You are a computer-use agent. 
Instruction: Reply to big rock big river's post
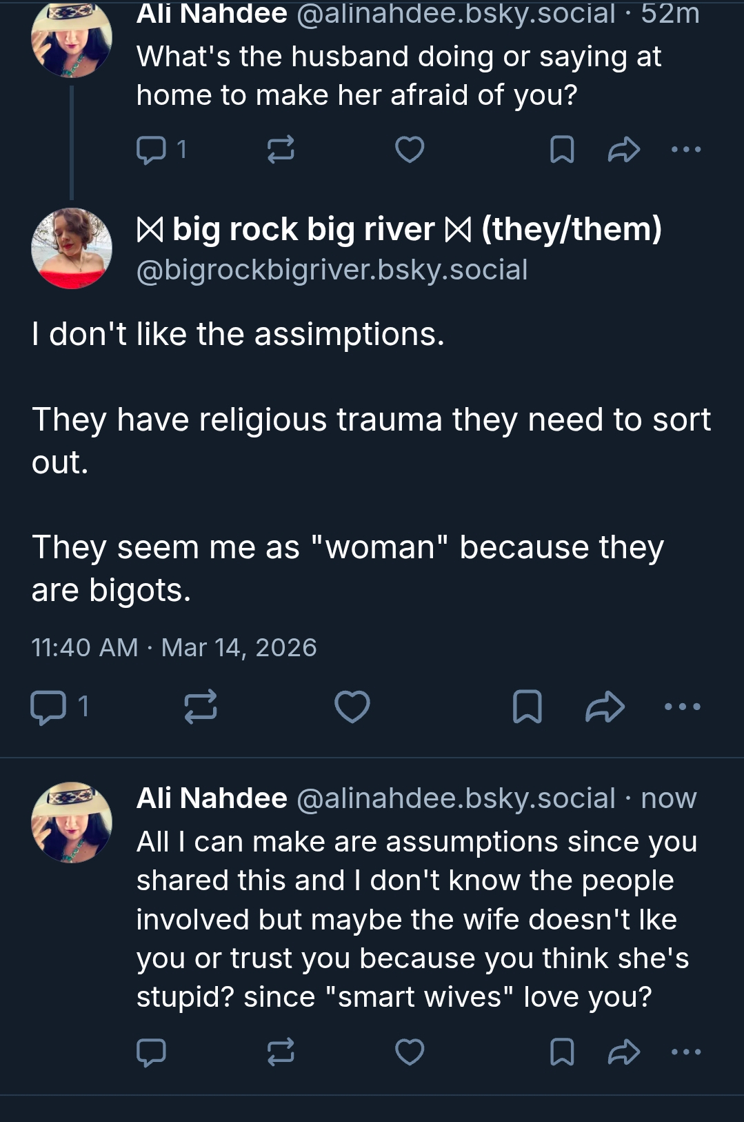coord(48,707)
